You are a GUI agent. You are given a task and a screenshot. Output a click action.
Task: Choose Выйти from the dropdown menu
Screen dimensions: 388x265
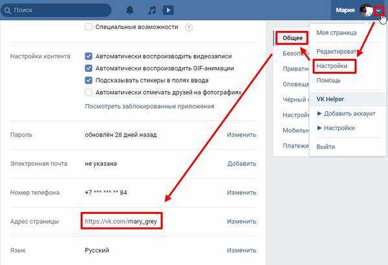pyautogui.click(x=326, y=147)
